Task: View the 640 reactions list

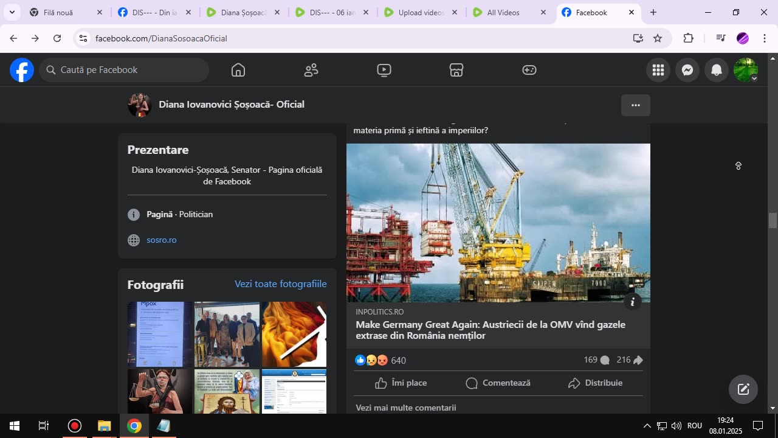Action: tap(380, 361)
